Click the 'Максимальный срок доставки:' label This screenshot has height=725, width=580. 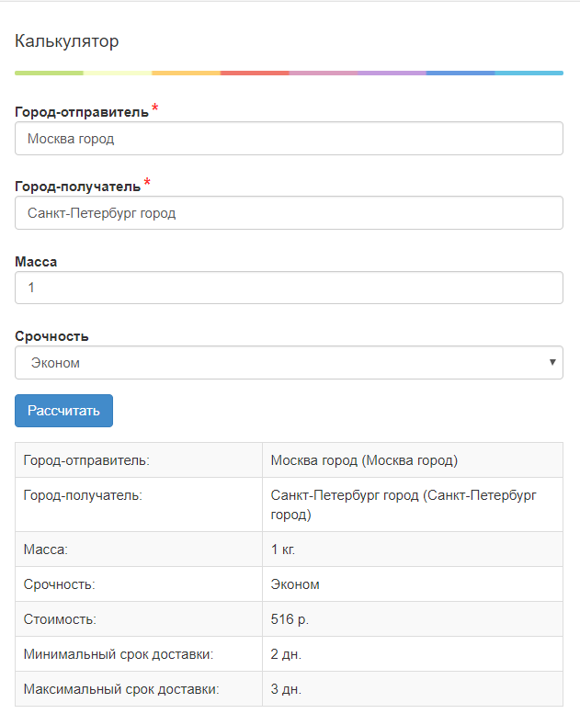tap(121, 689)
